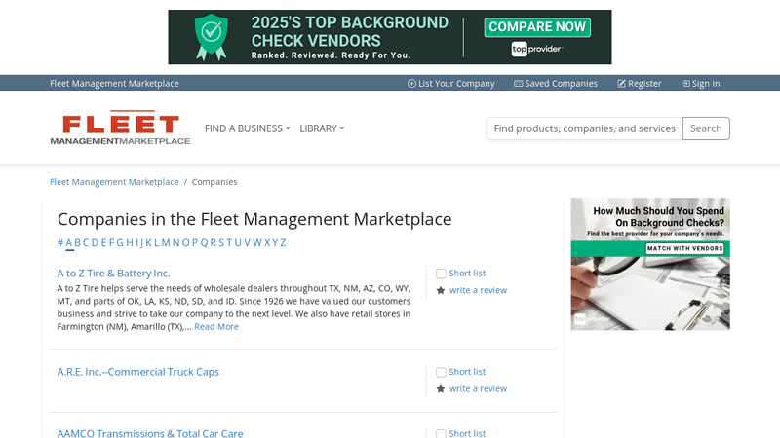Expand the Find a Business dropdown
Image resolution: width=780 pixels, height=438 pixels.
(248, 128)
